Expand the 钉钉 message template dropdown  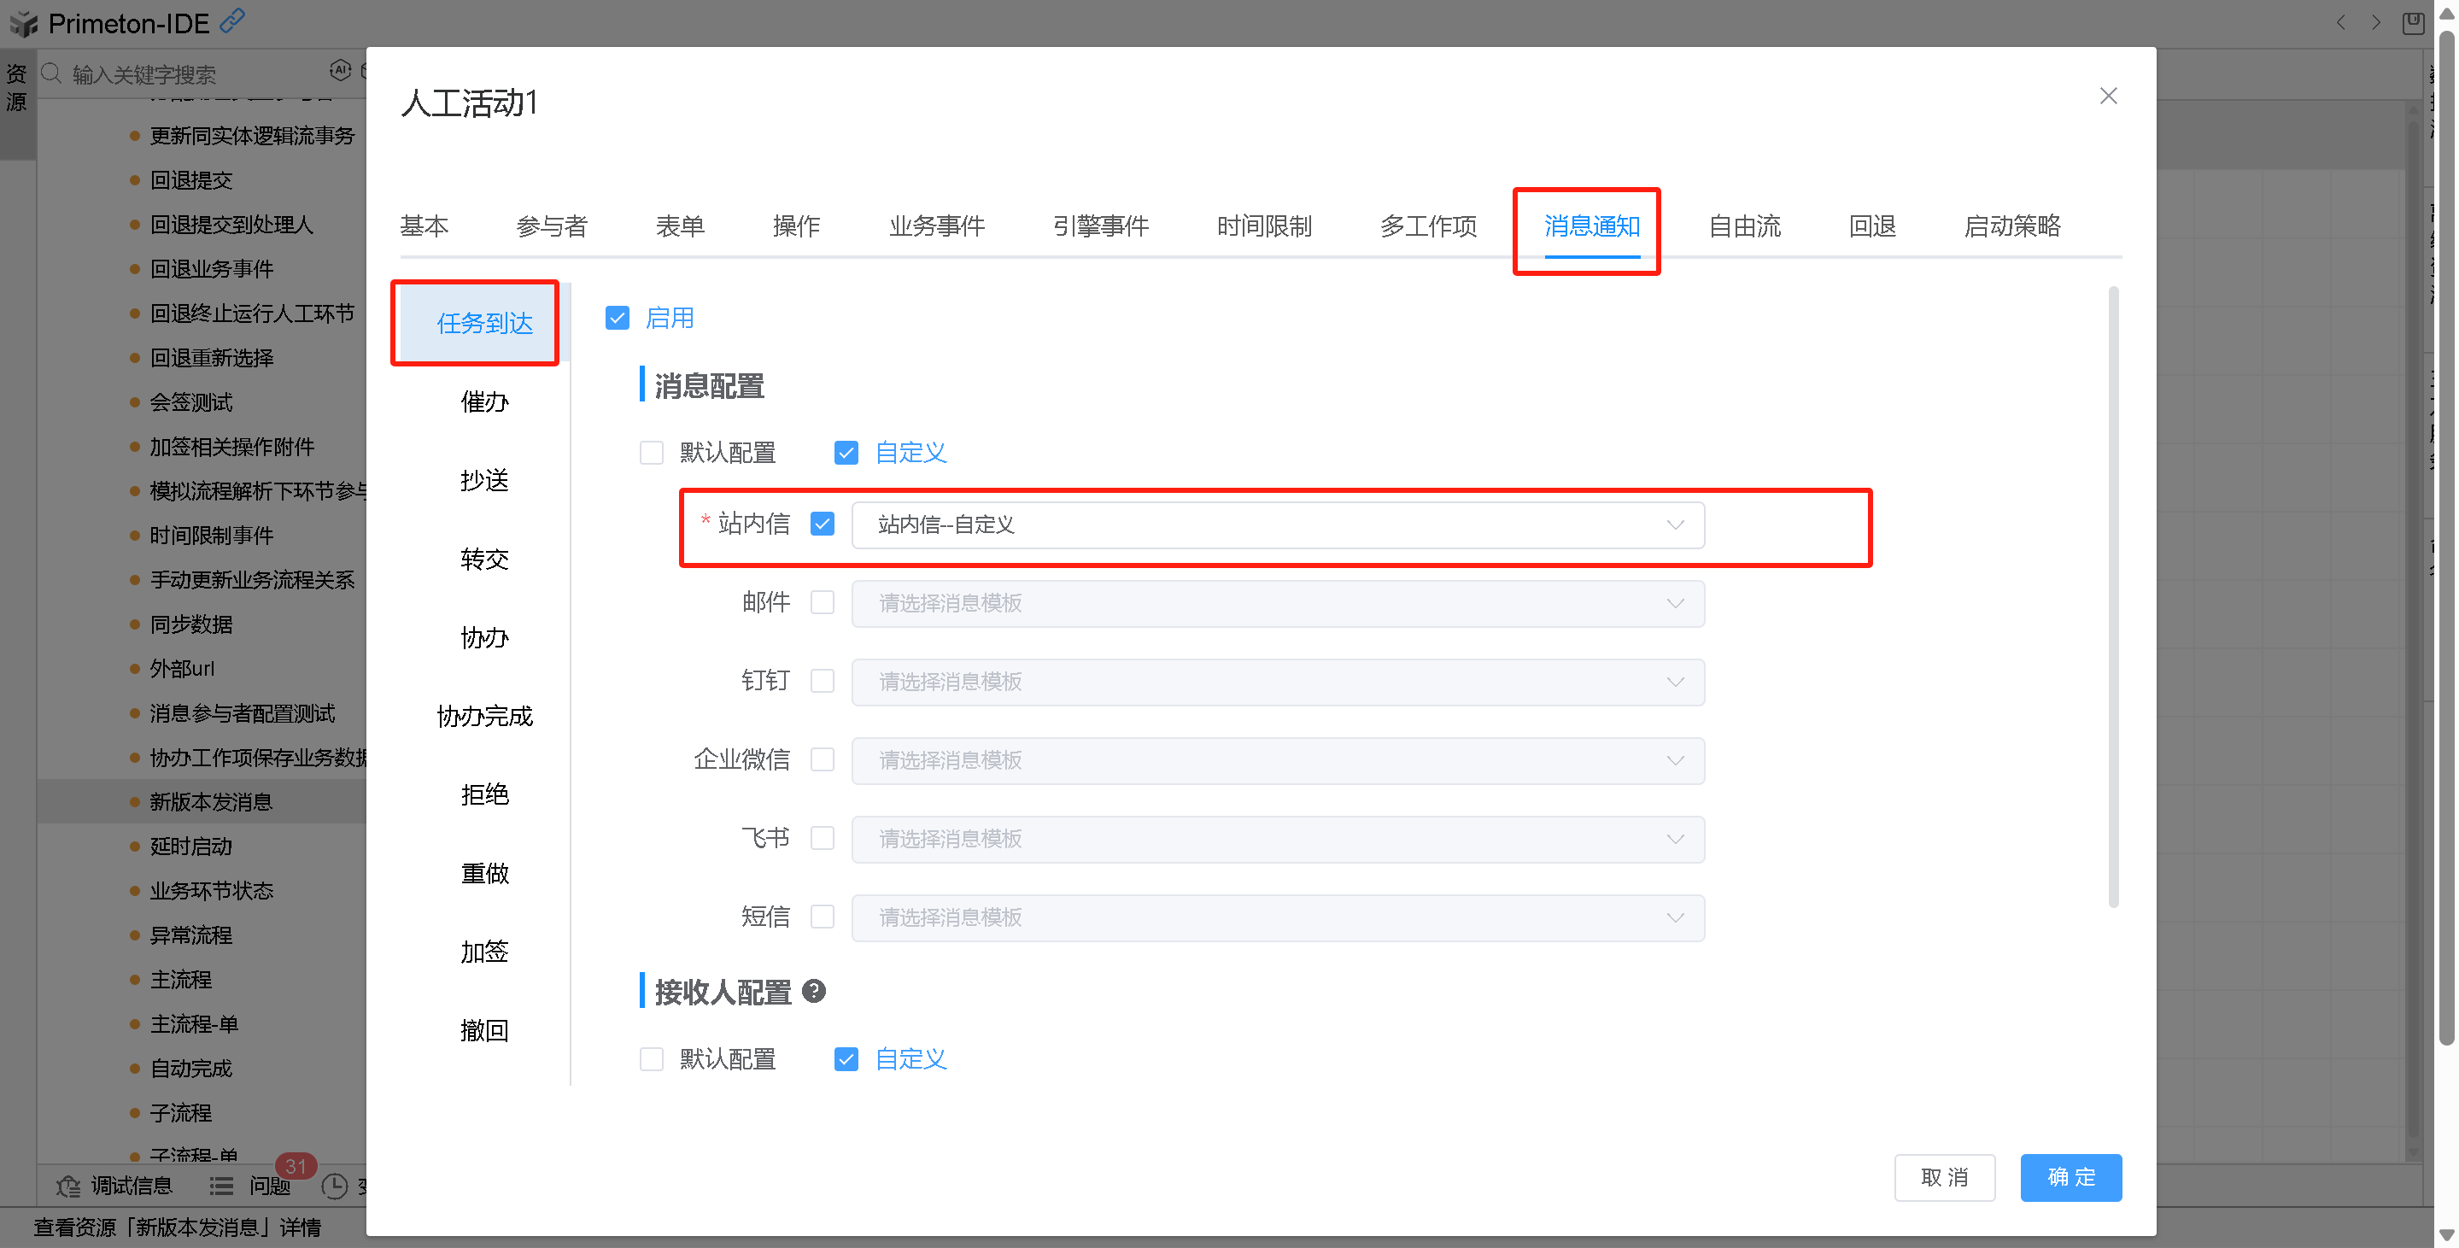[1277, 682]
